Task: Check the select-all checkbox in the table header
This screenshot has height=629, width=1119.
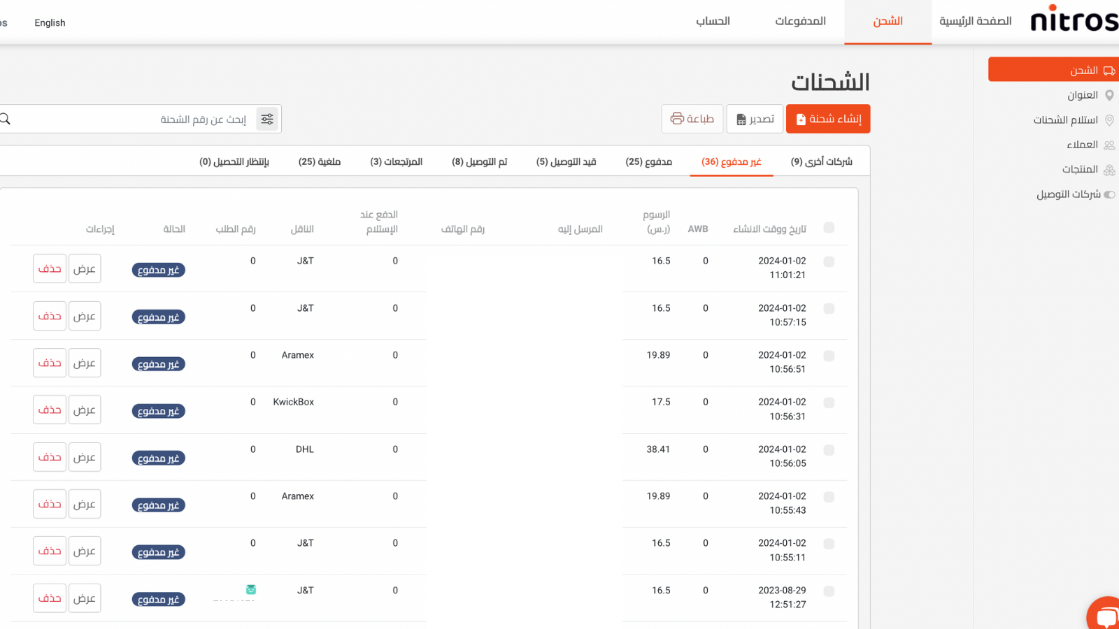Action: click(829, 228)
